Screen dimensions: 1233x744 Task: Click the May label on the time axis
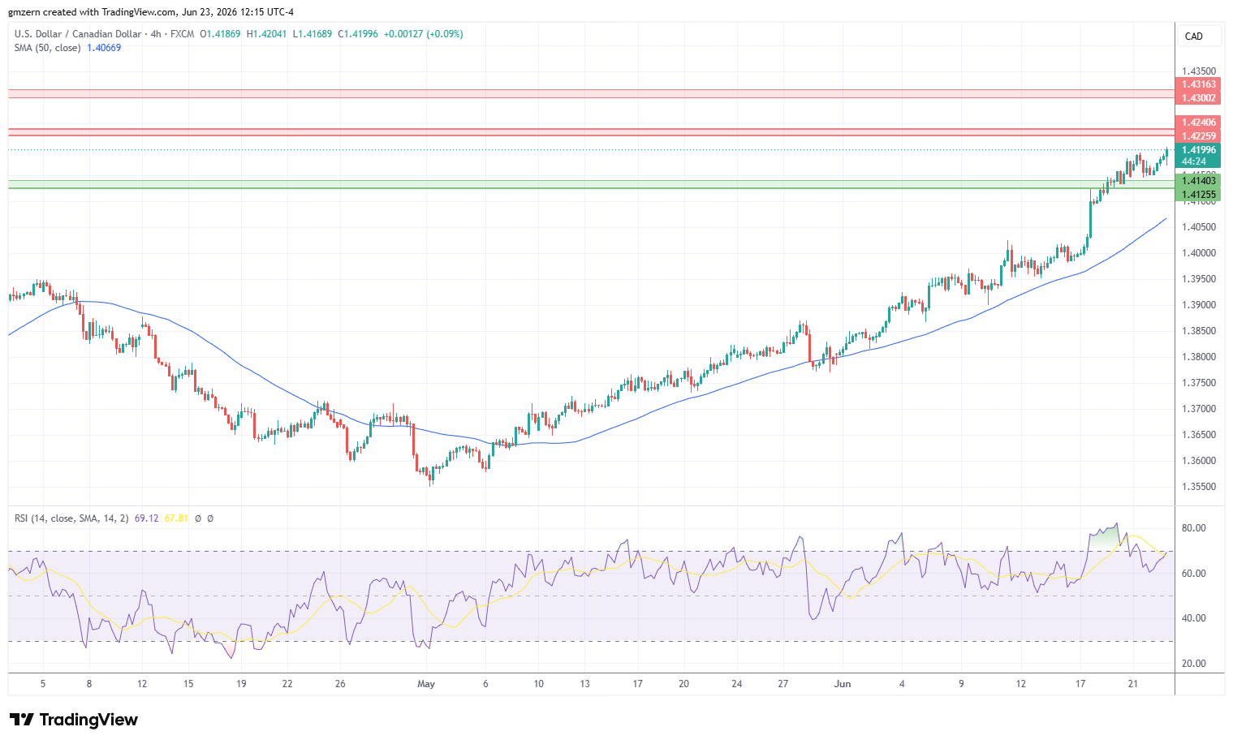(426, 684)
